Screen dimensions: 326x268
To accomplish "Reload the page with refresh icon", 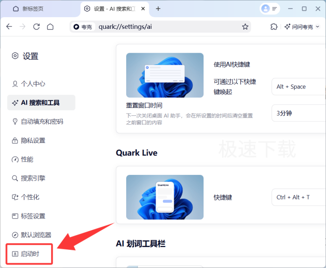I will point(36,27).
